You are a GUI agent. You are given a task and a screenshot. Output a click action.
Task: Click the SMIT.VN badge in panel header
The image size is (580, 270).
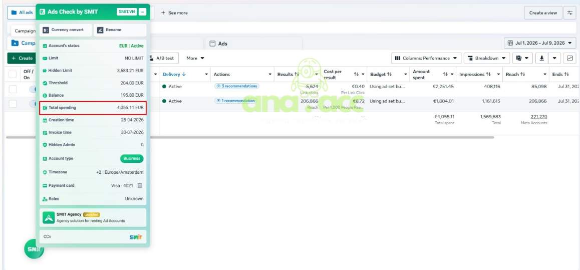(x=127, y=12)
